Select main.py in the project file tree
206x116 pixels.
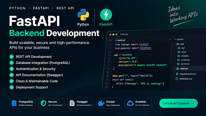click(189, 68)
